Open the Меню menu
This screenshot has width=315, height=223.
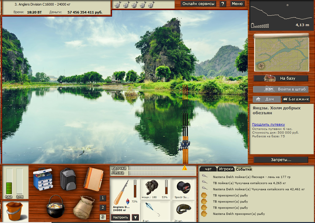click(237, 4)
